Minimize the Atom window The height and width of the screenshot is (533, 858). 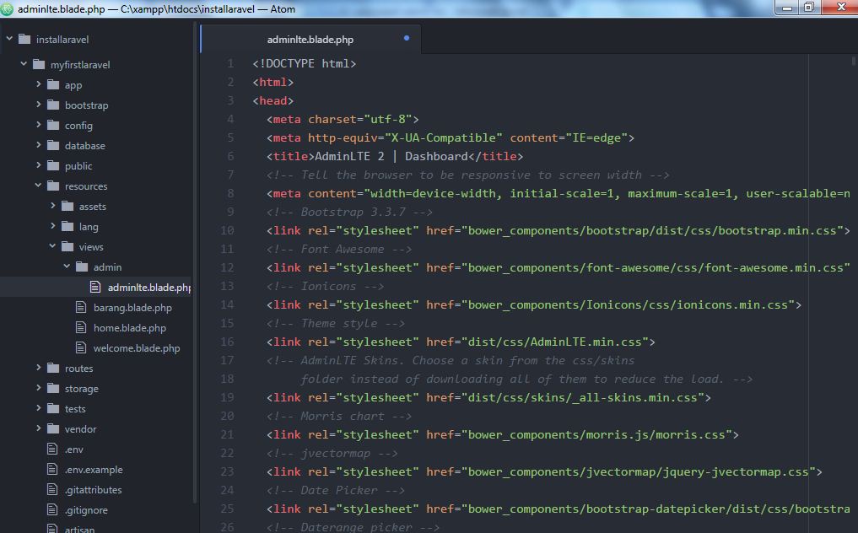point(787,8)
